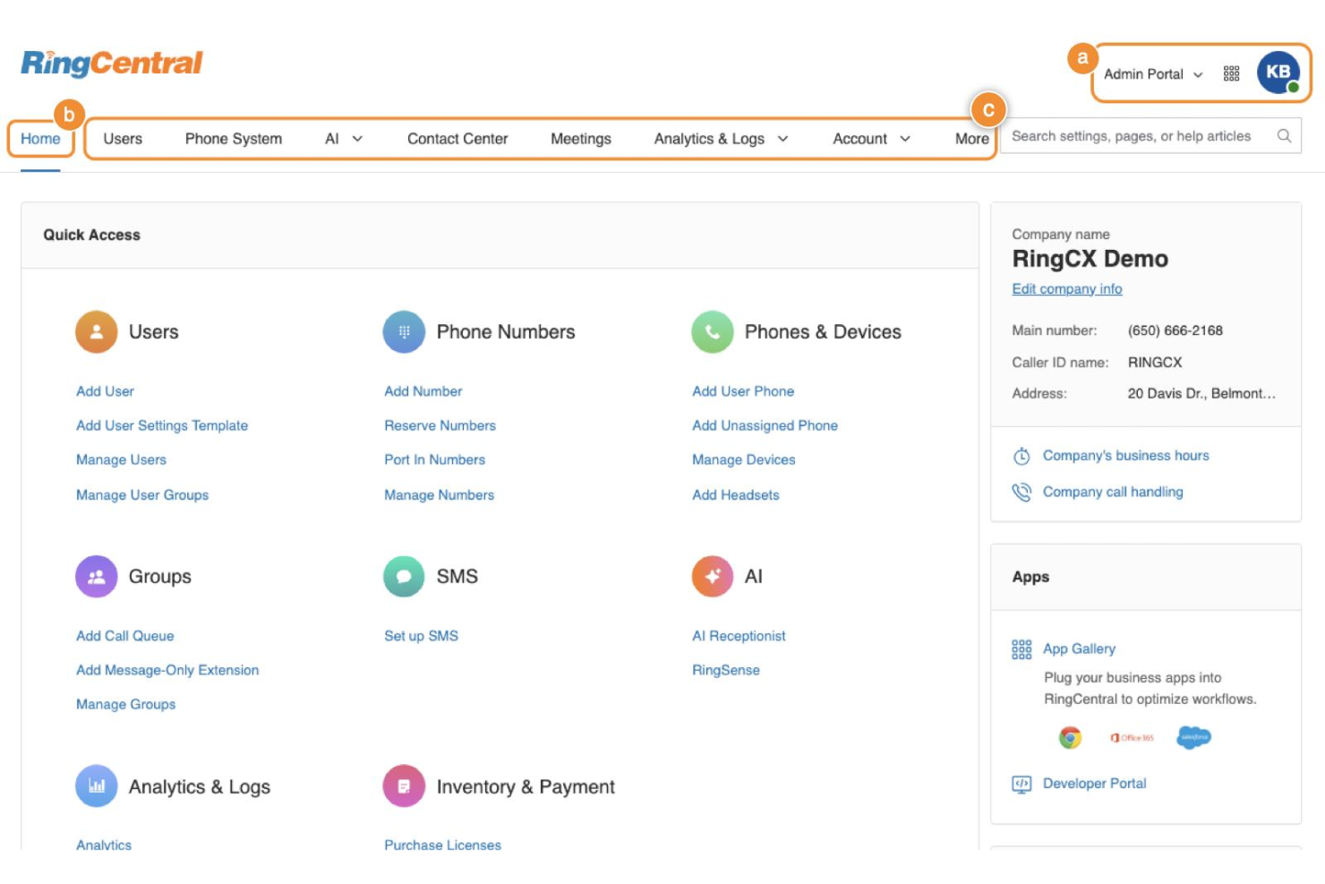Open RingSense link
The height and width of the screenshot is (884, 1325).
point(725,670)
